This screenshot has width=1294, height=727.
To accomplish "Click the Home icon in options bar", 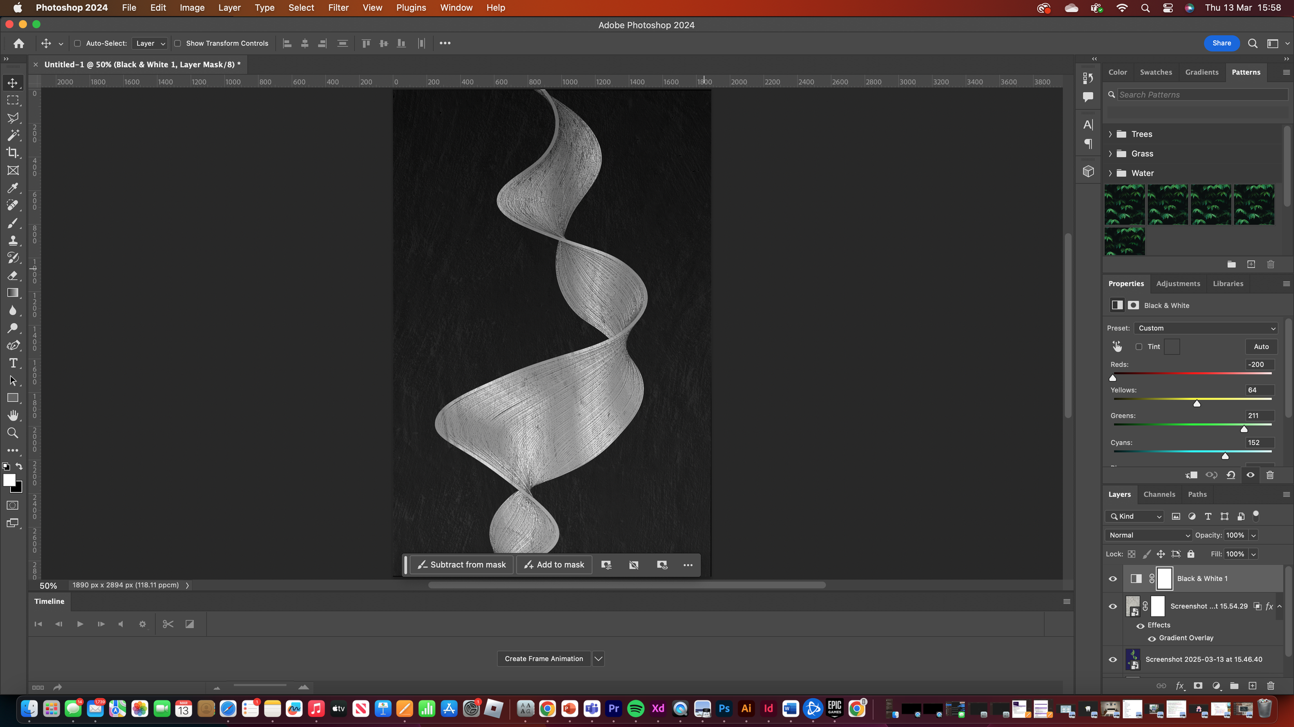I will pos(19,43).
